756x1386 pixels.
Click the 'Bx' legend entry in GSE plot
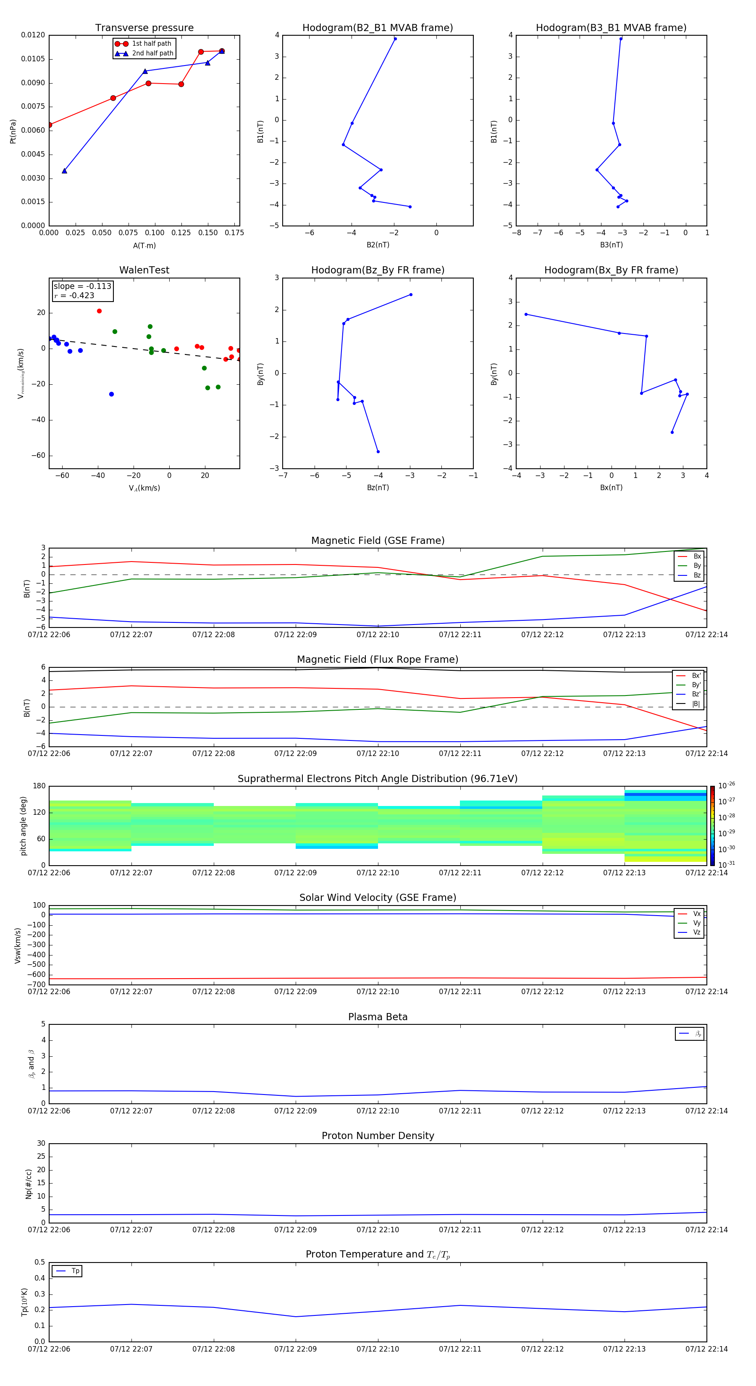click(x=689, y=556)
